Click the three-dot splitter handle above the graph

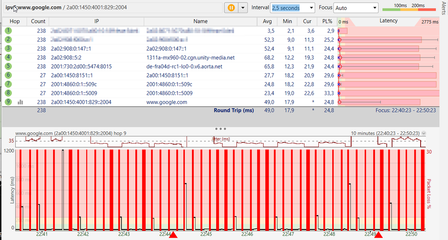click(221, 129)
